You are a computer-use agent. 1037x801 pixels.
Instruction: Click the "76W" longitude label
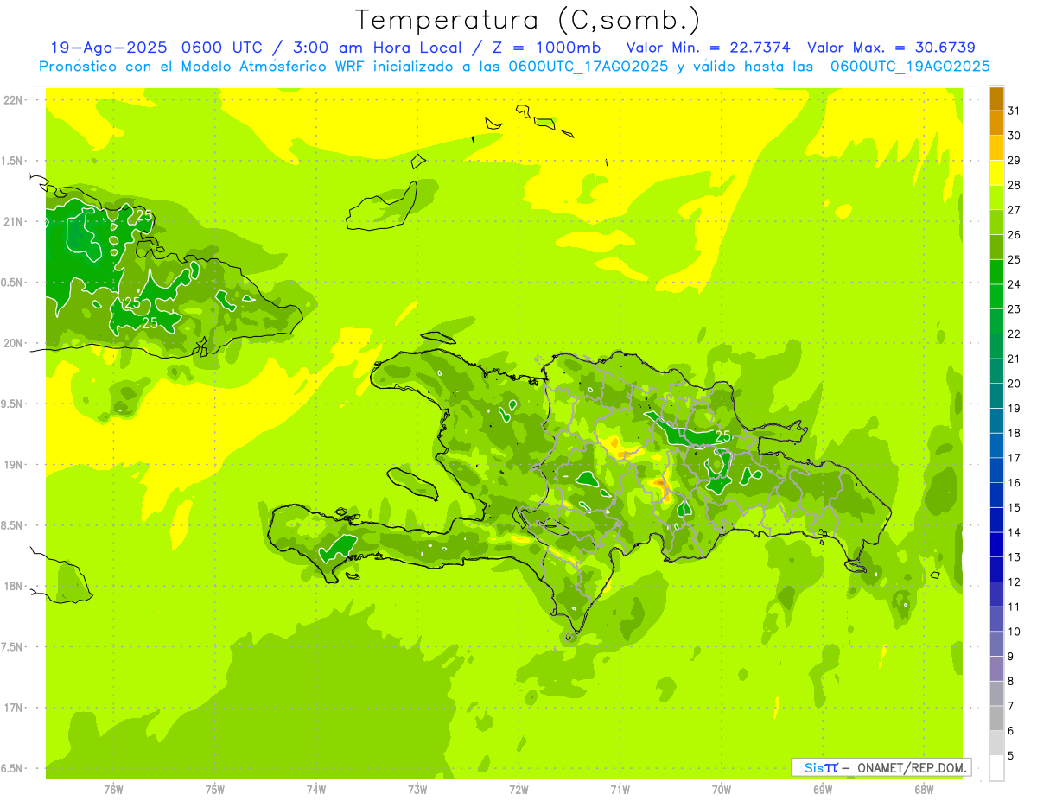click(113, 789)
